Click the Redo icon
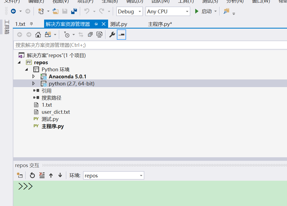287x206 pixels. click(102, 11)
